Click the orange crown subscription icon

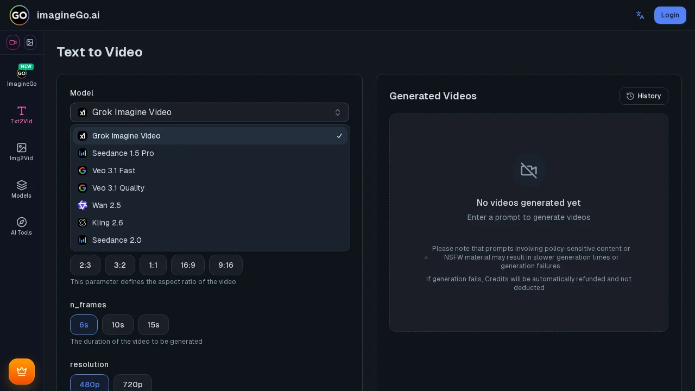(22, 371)
